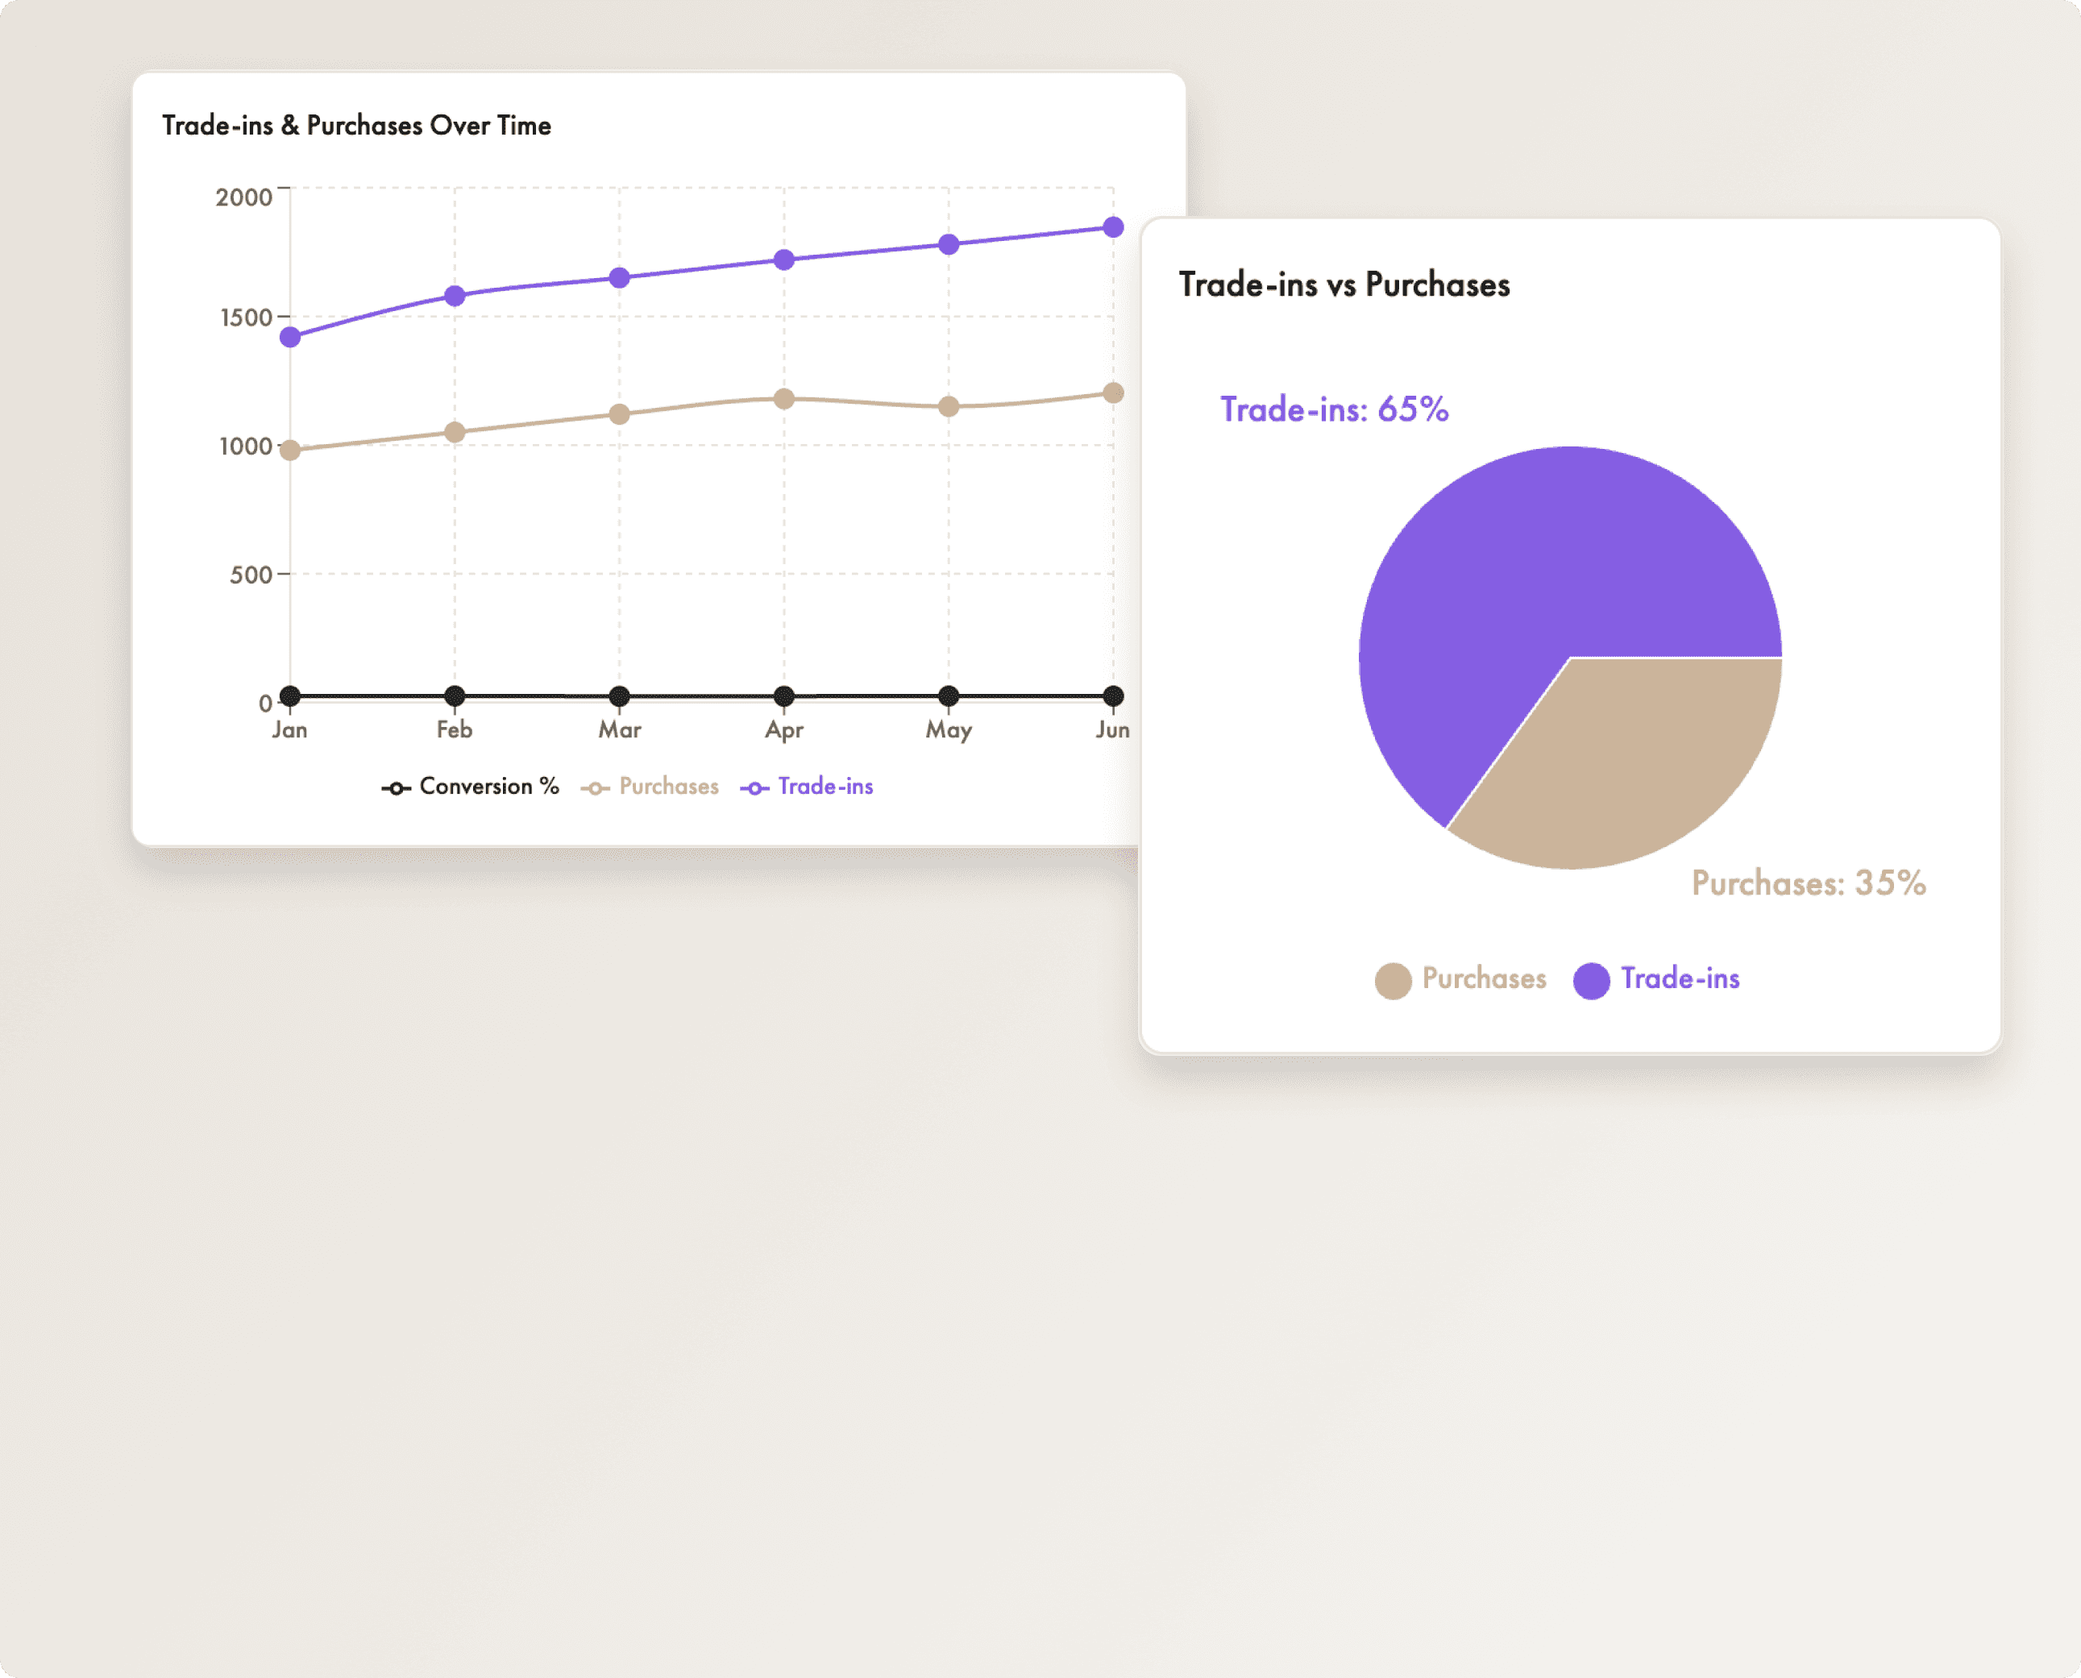Select the Feb Purchases data point
This screenshot has height=1678, width=2081.
[x=455, y=432]
